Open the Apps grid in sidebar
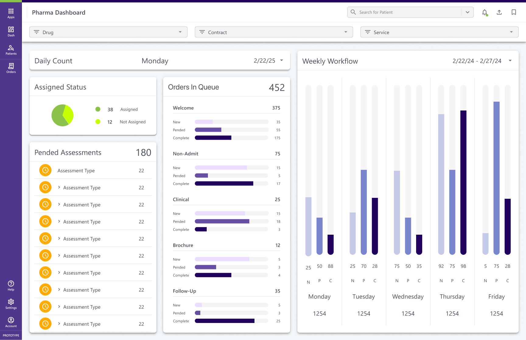 (x=11, y=13)
